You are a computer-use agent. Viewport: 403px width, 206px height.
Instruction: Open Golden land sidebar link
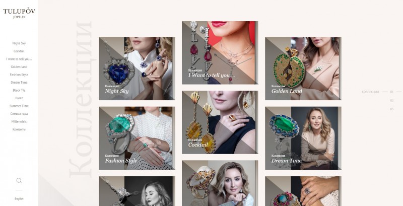19,67
